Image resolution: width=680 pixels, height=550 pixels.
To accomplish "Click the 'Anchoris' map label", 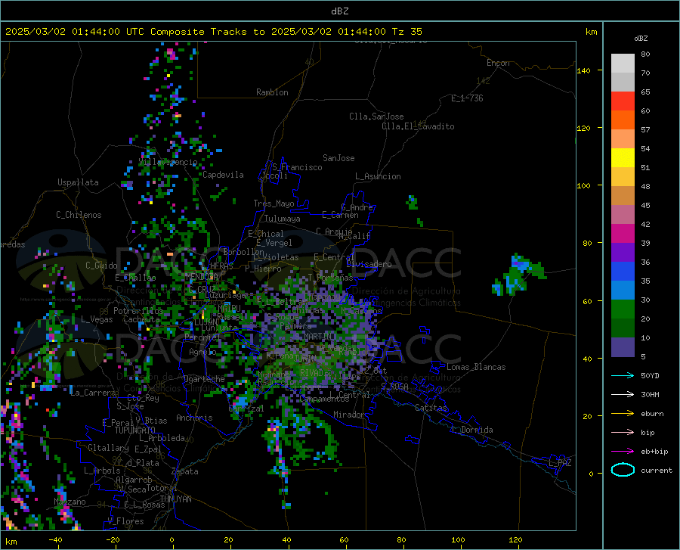I will tap(194, 418).
